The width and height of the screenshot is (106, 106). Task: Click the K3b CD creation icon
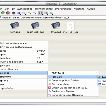[x=50, y=88]
